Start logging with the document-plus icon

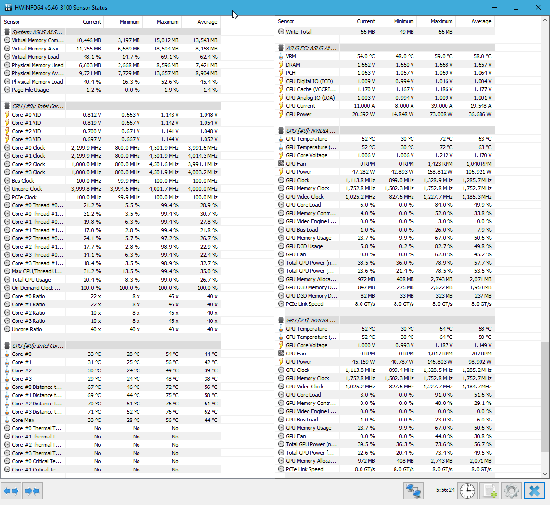coord(489,491)
